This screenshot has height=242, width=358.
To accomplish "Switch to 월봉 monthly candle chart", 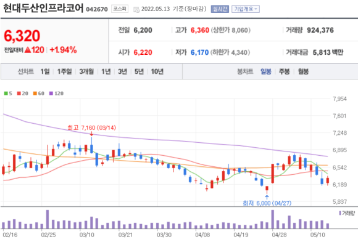I will [x=303, y=71].
